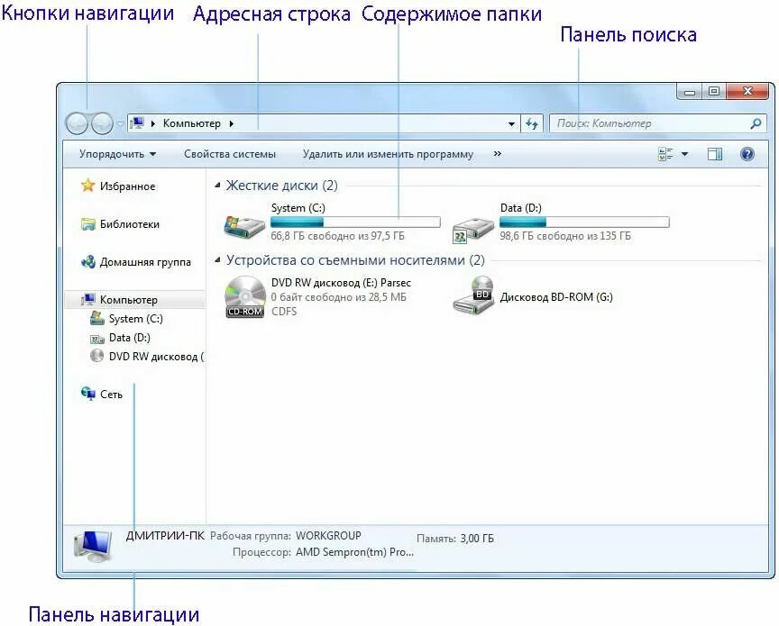Viewport: 779px width, 626px height.
Task: Minimize the Explorer window
Action: [689, 92]
